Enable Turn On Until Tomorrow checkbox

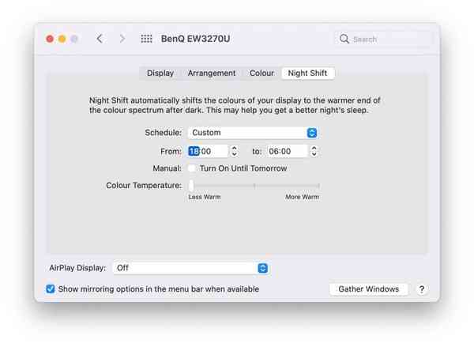coord(192,168)
